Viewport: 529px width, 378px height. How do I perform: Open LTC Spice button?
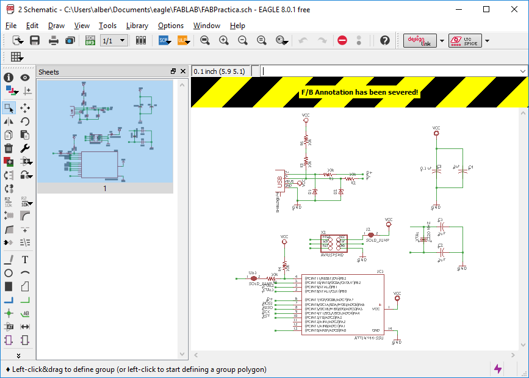click(465, 40)
